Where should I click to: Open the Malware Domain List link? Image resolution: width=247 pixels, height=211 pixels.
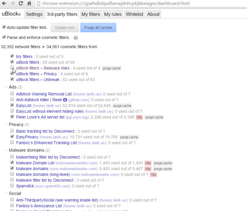pyautogui.click(x=35, y=163)
